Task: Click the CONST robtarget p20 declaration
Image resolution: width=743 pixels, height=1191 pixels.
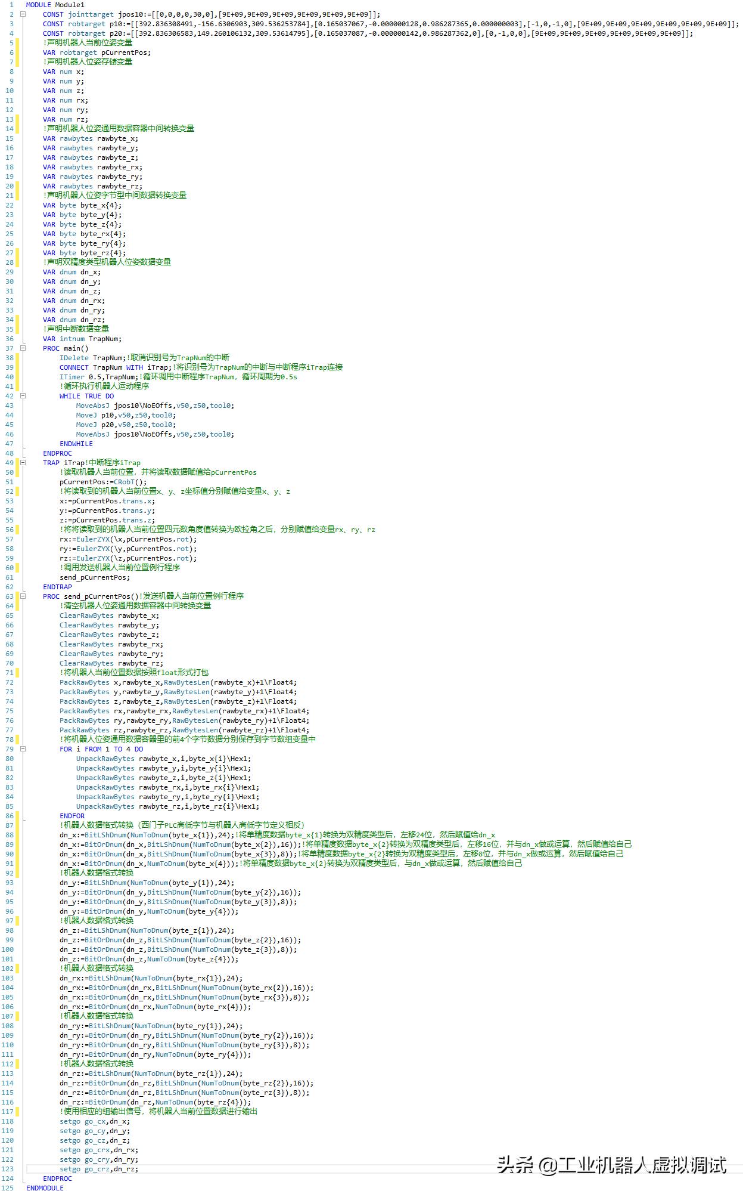Action: click(368, 33)
